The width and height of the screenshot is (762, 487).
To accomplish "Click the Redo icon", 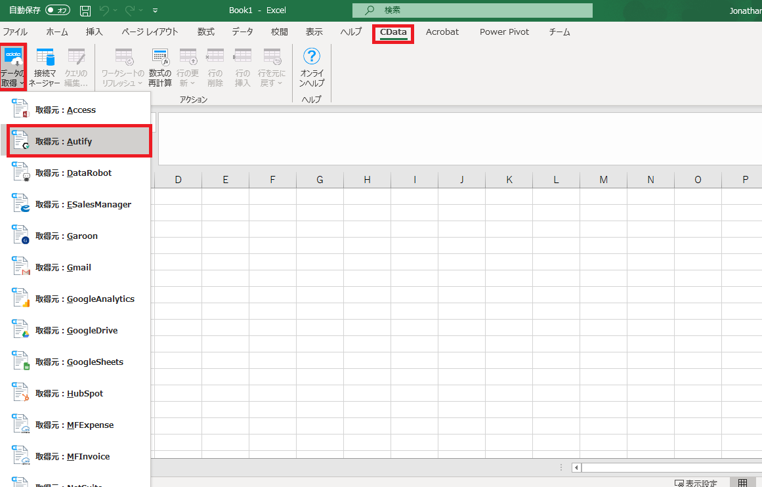I will (129, 10).
